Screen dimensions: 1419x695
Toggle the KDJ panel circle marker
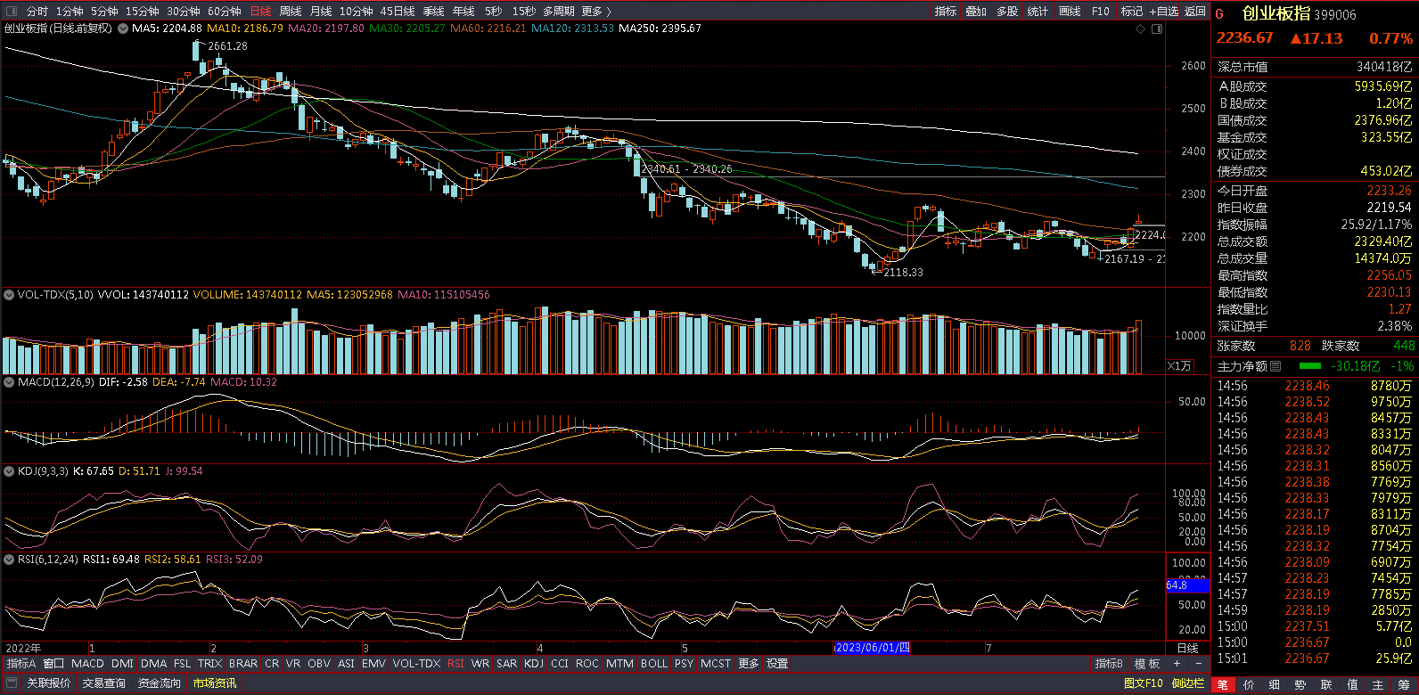click(x=10, y=471)
